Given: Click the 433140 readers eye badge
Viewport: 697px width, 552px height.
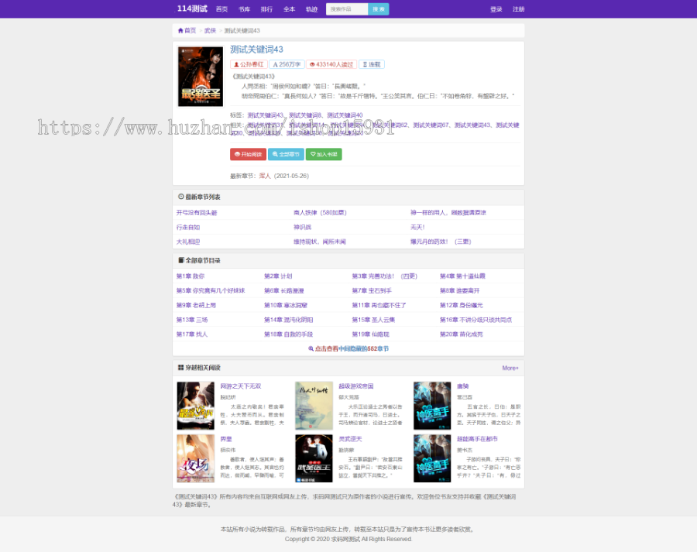Looking at the screenshot, I should point(331,64).
